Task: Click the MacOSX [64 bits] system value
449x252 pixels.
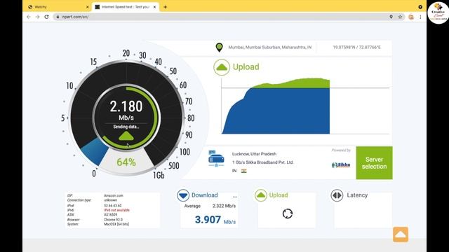Action: [116, 224]
